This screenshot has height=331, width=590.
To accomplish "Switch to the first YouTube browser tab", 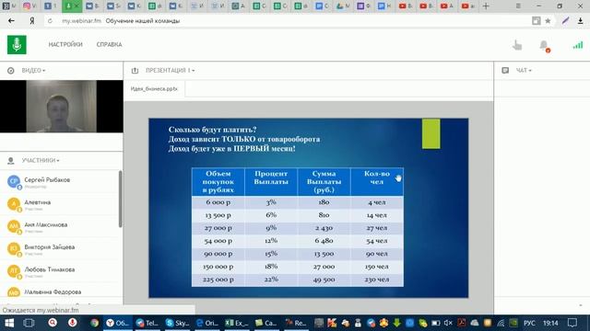I will click(x=406, y=6).
